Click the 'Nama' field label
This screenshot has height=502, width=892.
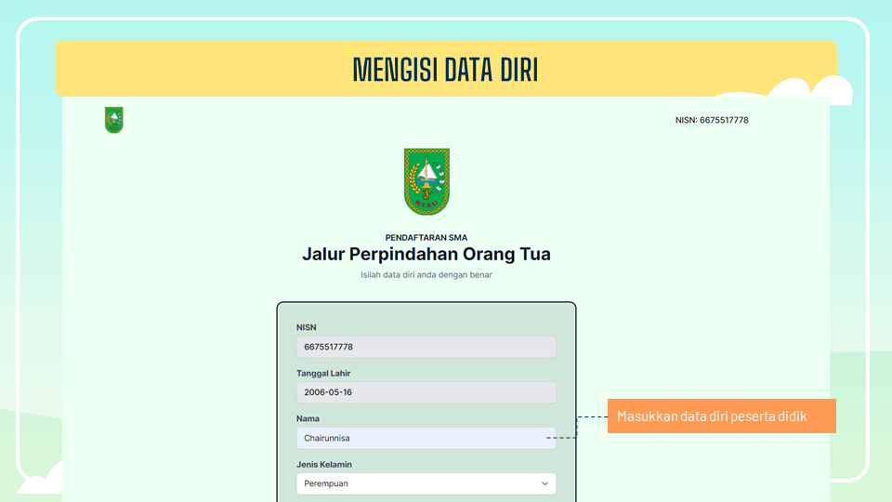pyautogui.click(x=308, y=418)
